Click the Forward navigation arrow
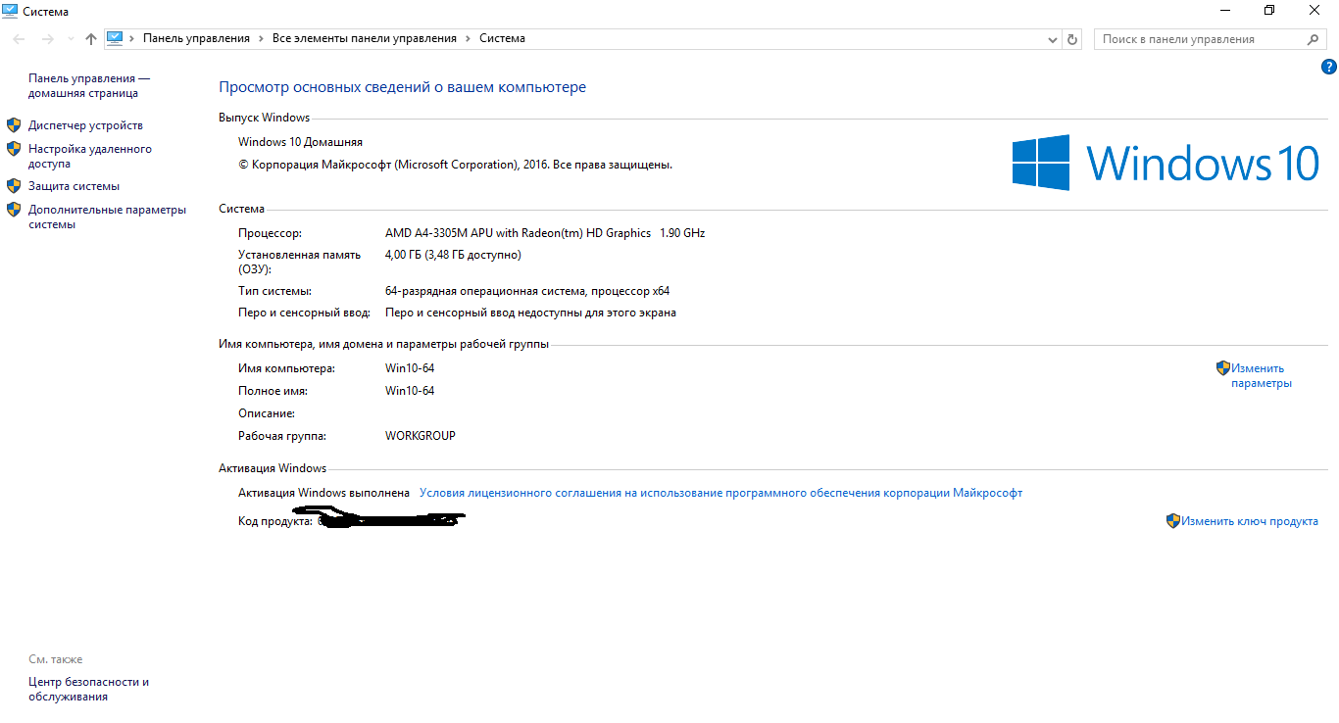This screenshot has height=723, width=1339. coord(48,39)
